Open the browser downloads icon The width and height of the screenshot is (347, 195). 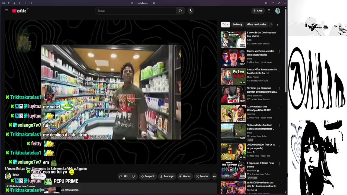tap(14, 3)
